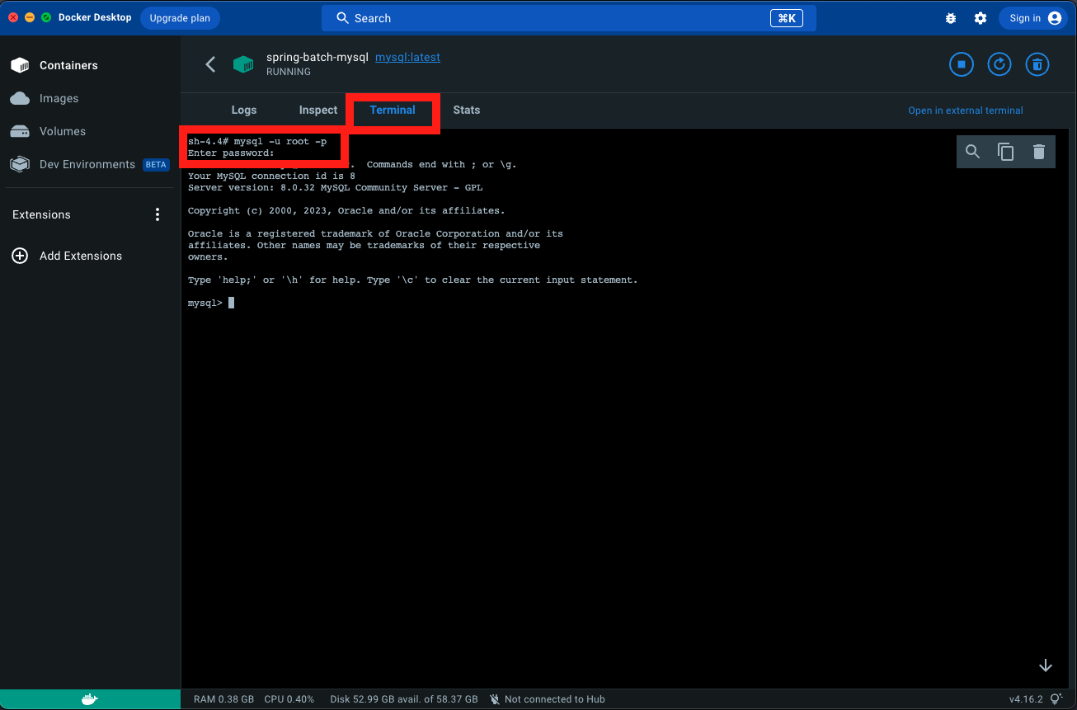Click the lightbulb feedback icon in footer
1077x710 pixels.
pyautogui.click(x=1056, y=699)
